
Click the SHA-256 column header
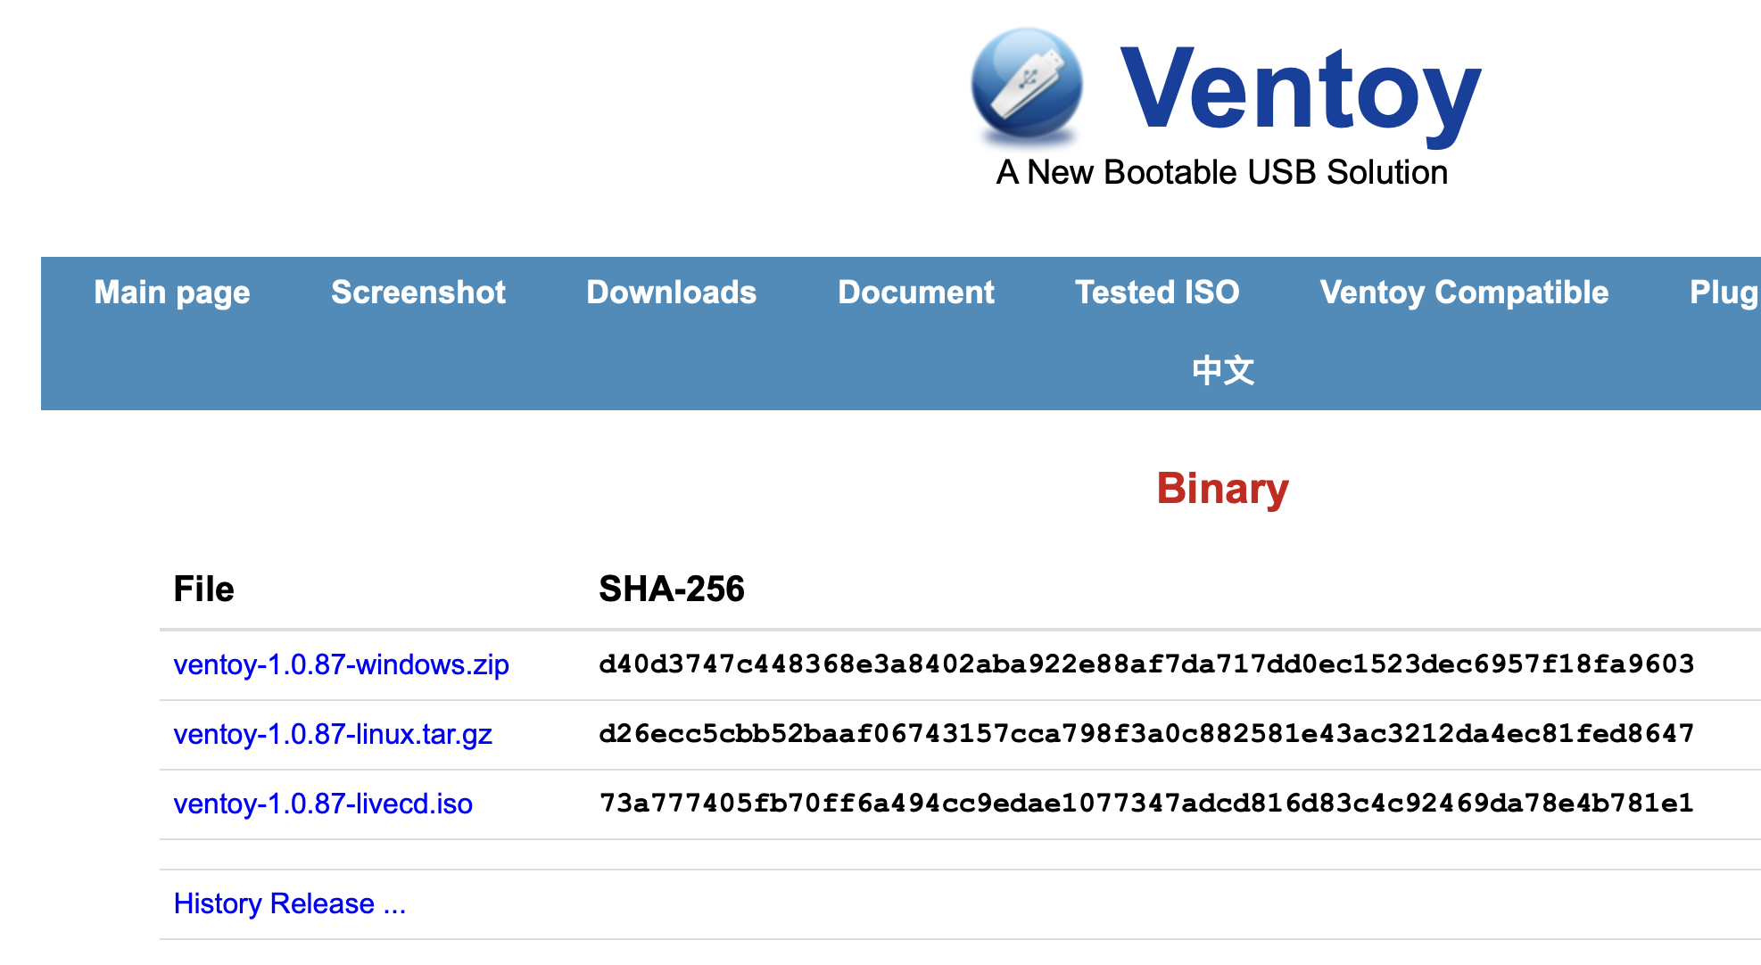pos(672,590)
